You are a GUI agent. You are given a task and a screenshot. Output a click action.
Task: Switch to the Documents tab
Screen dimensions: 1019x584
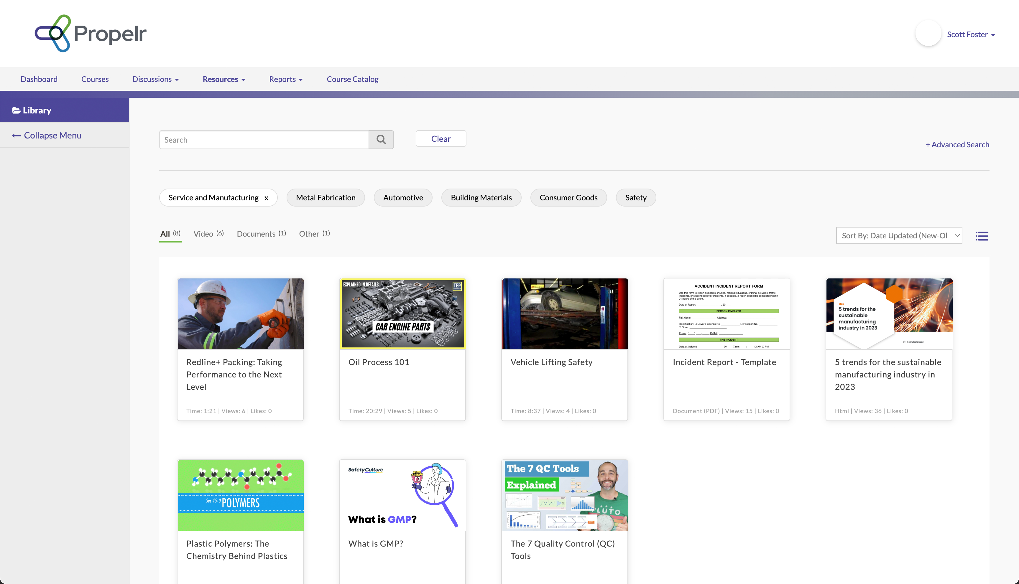(261, 234)
